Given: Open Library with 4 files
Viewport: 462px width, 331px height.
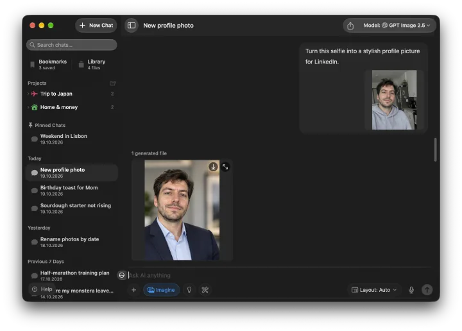Looking at the screenshot, I should (x=92, y=64).
